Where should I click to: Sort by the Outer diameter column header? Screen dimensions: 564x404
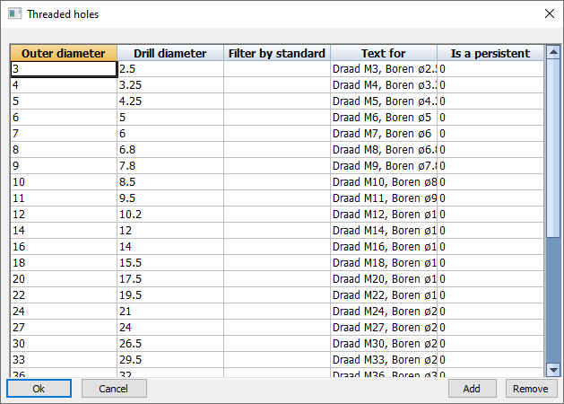click(63, 53)
